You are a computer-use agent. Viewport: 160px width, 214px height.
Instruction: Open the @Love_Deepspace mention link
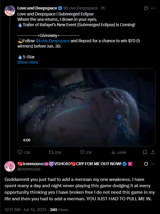pos(53,41)
